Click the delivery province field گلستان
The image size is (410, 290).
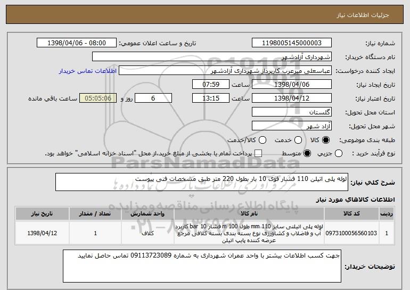(292, 112)
